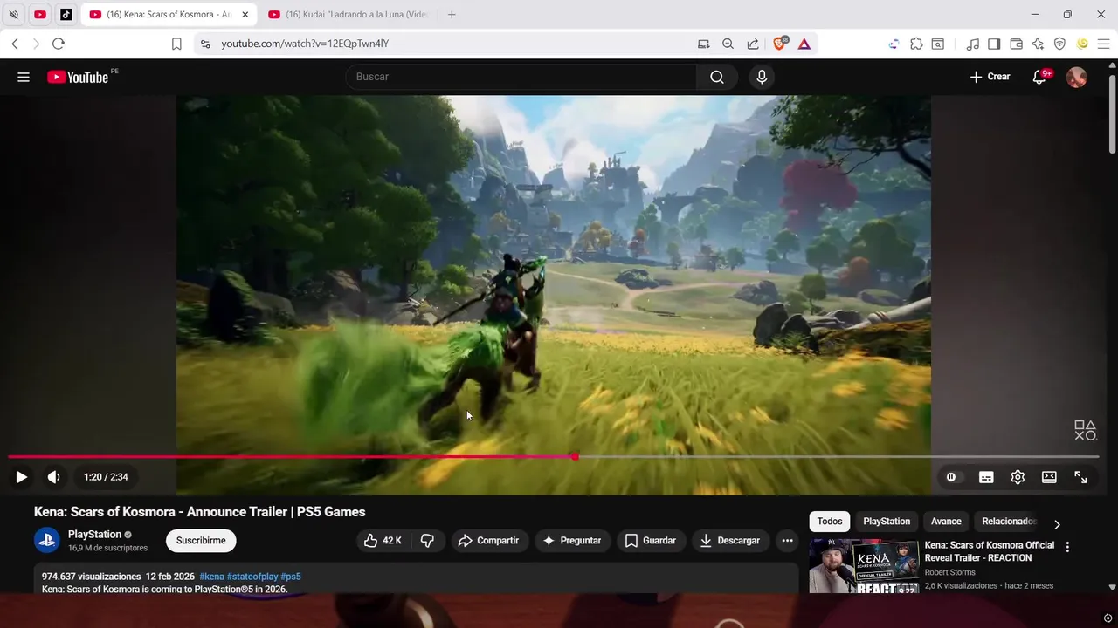This screenshot has width=1118, height=628.
Task: Start voice search with microphone icon
Action: coord(762,77)
